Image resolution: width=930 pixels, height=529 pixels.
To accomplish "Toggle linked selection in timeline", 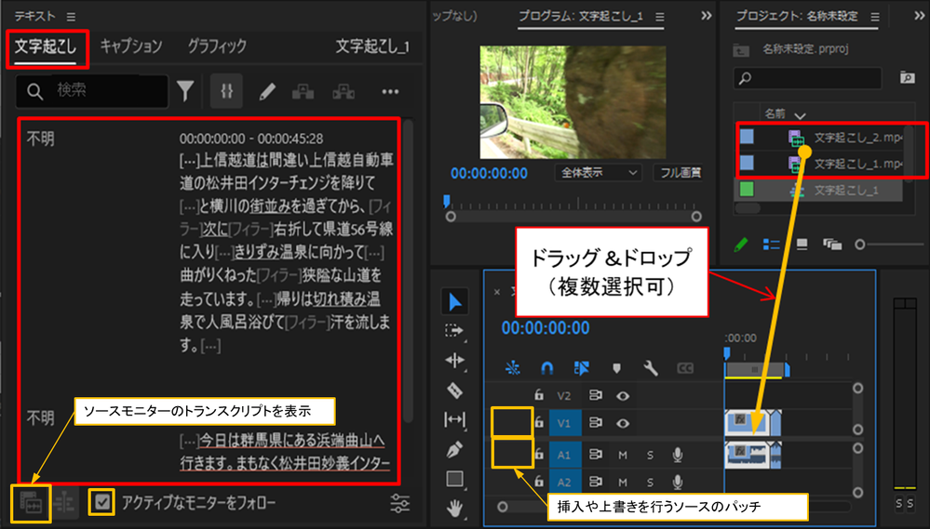I will point(581,368).
